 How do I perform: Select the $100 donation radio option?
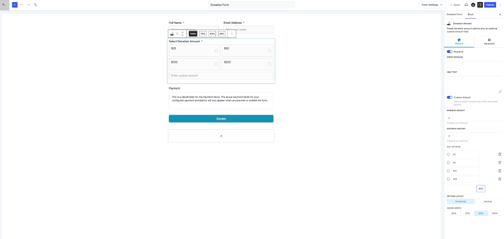coord(217,64)
